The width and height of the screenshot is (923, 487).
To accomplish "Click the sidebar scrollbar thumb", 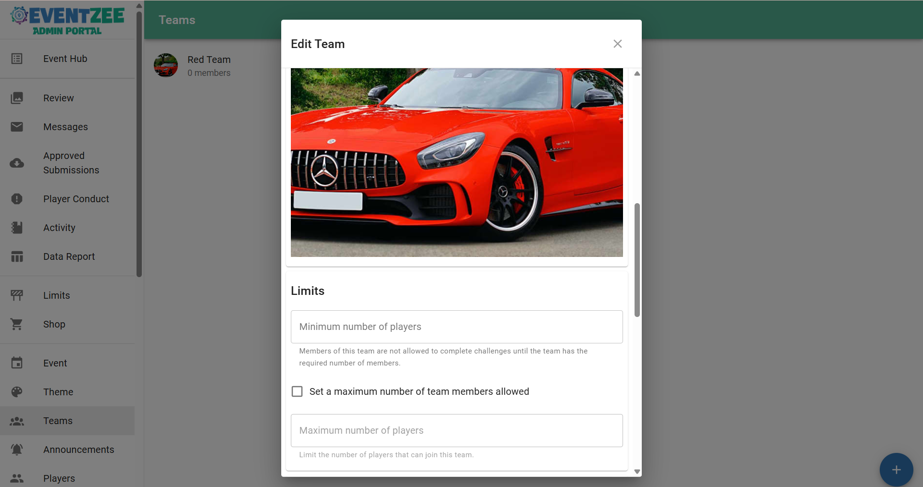I will (139, 144).
